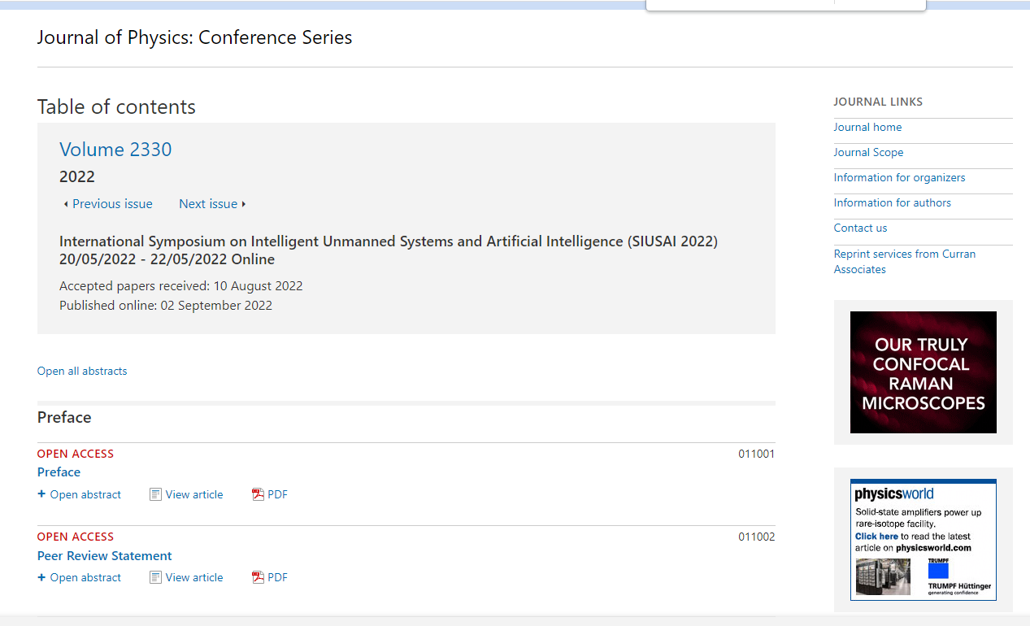The width and height of the screenshot is (1030, 626).
Task: Click the View article page icon under Preface
Action: (155, 494)
